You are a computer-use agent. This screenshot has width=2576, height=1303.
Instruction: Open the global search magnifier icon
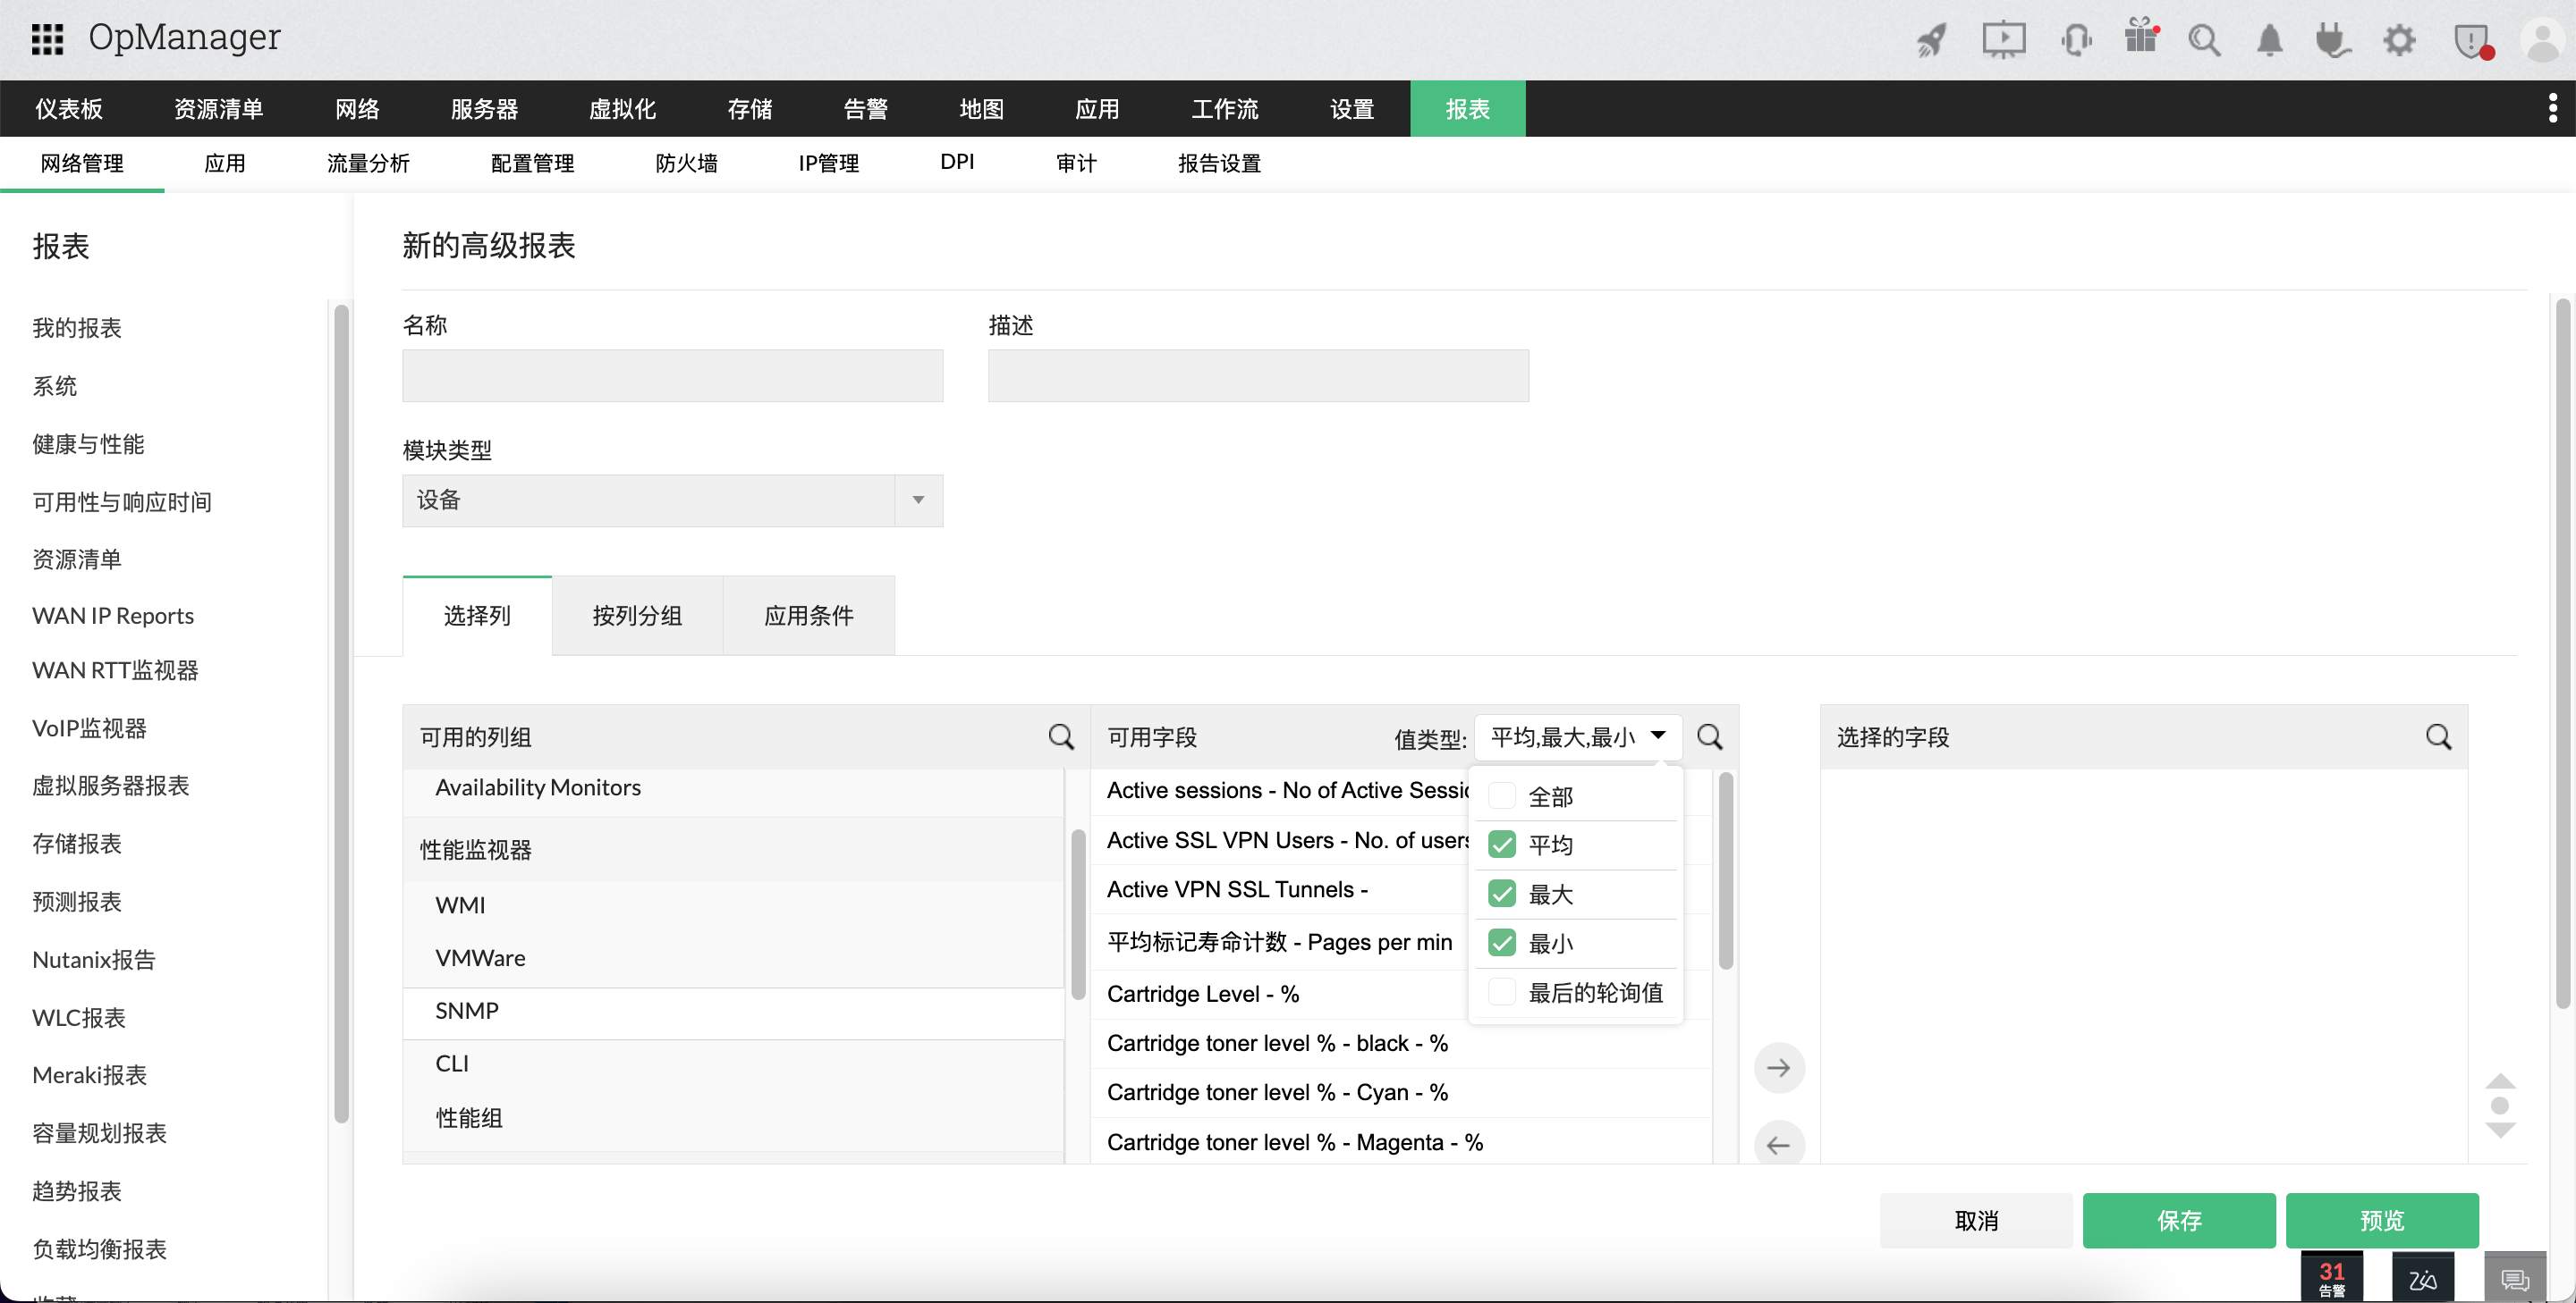(x=2204, y=40)
